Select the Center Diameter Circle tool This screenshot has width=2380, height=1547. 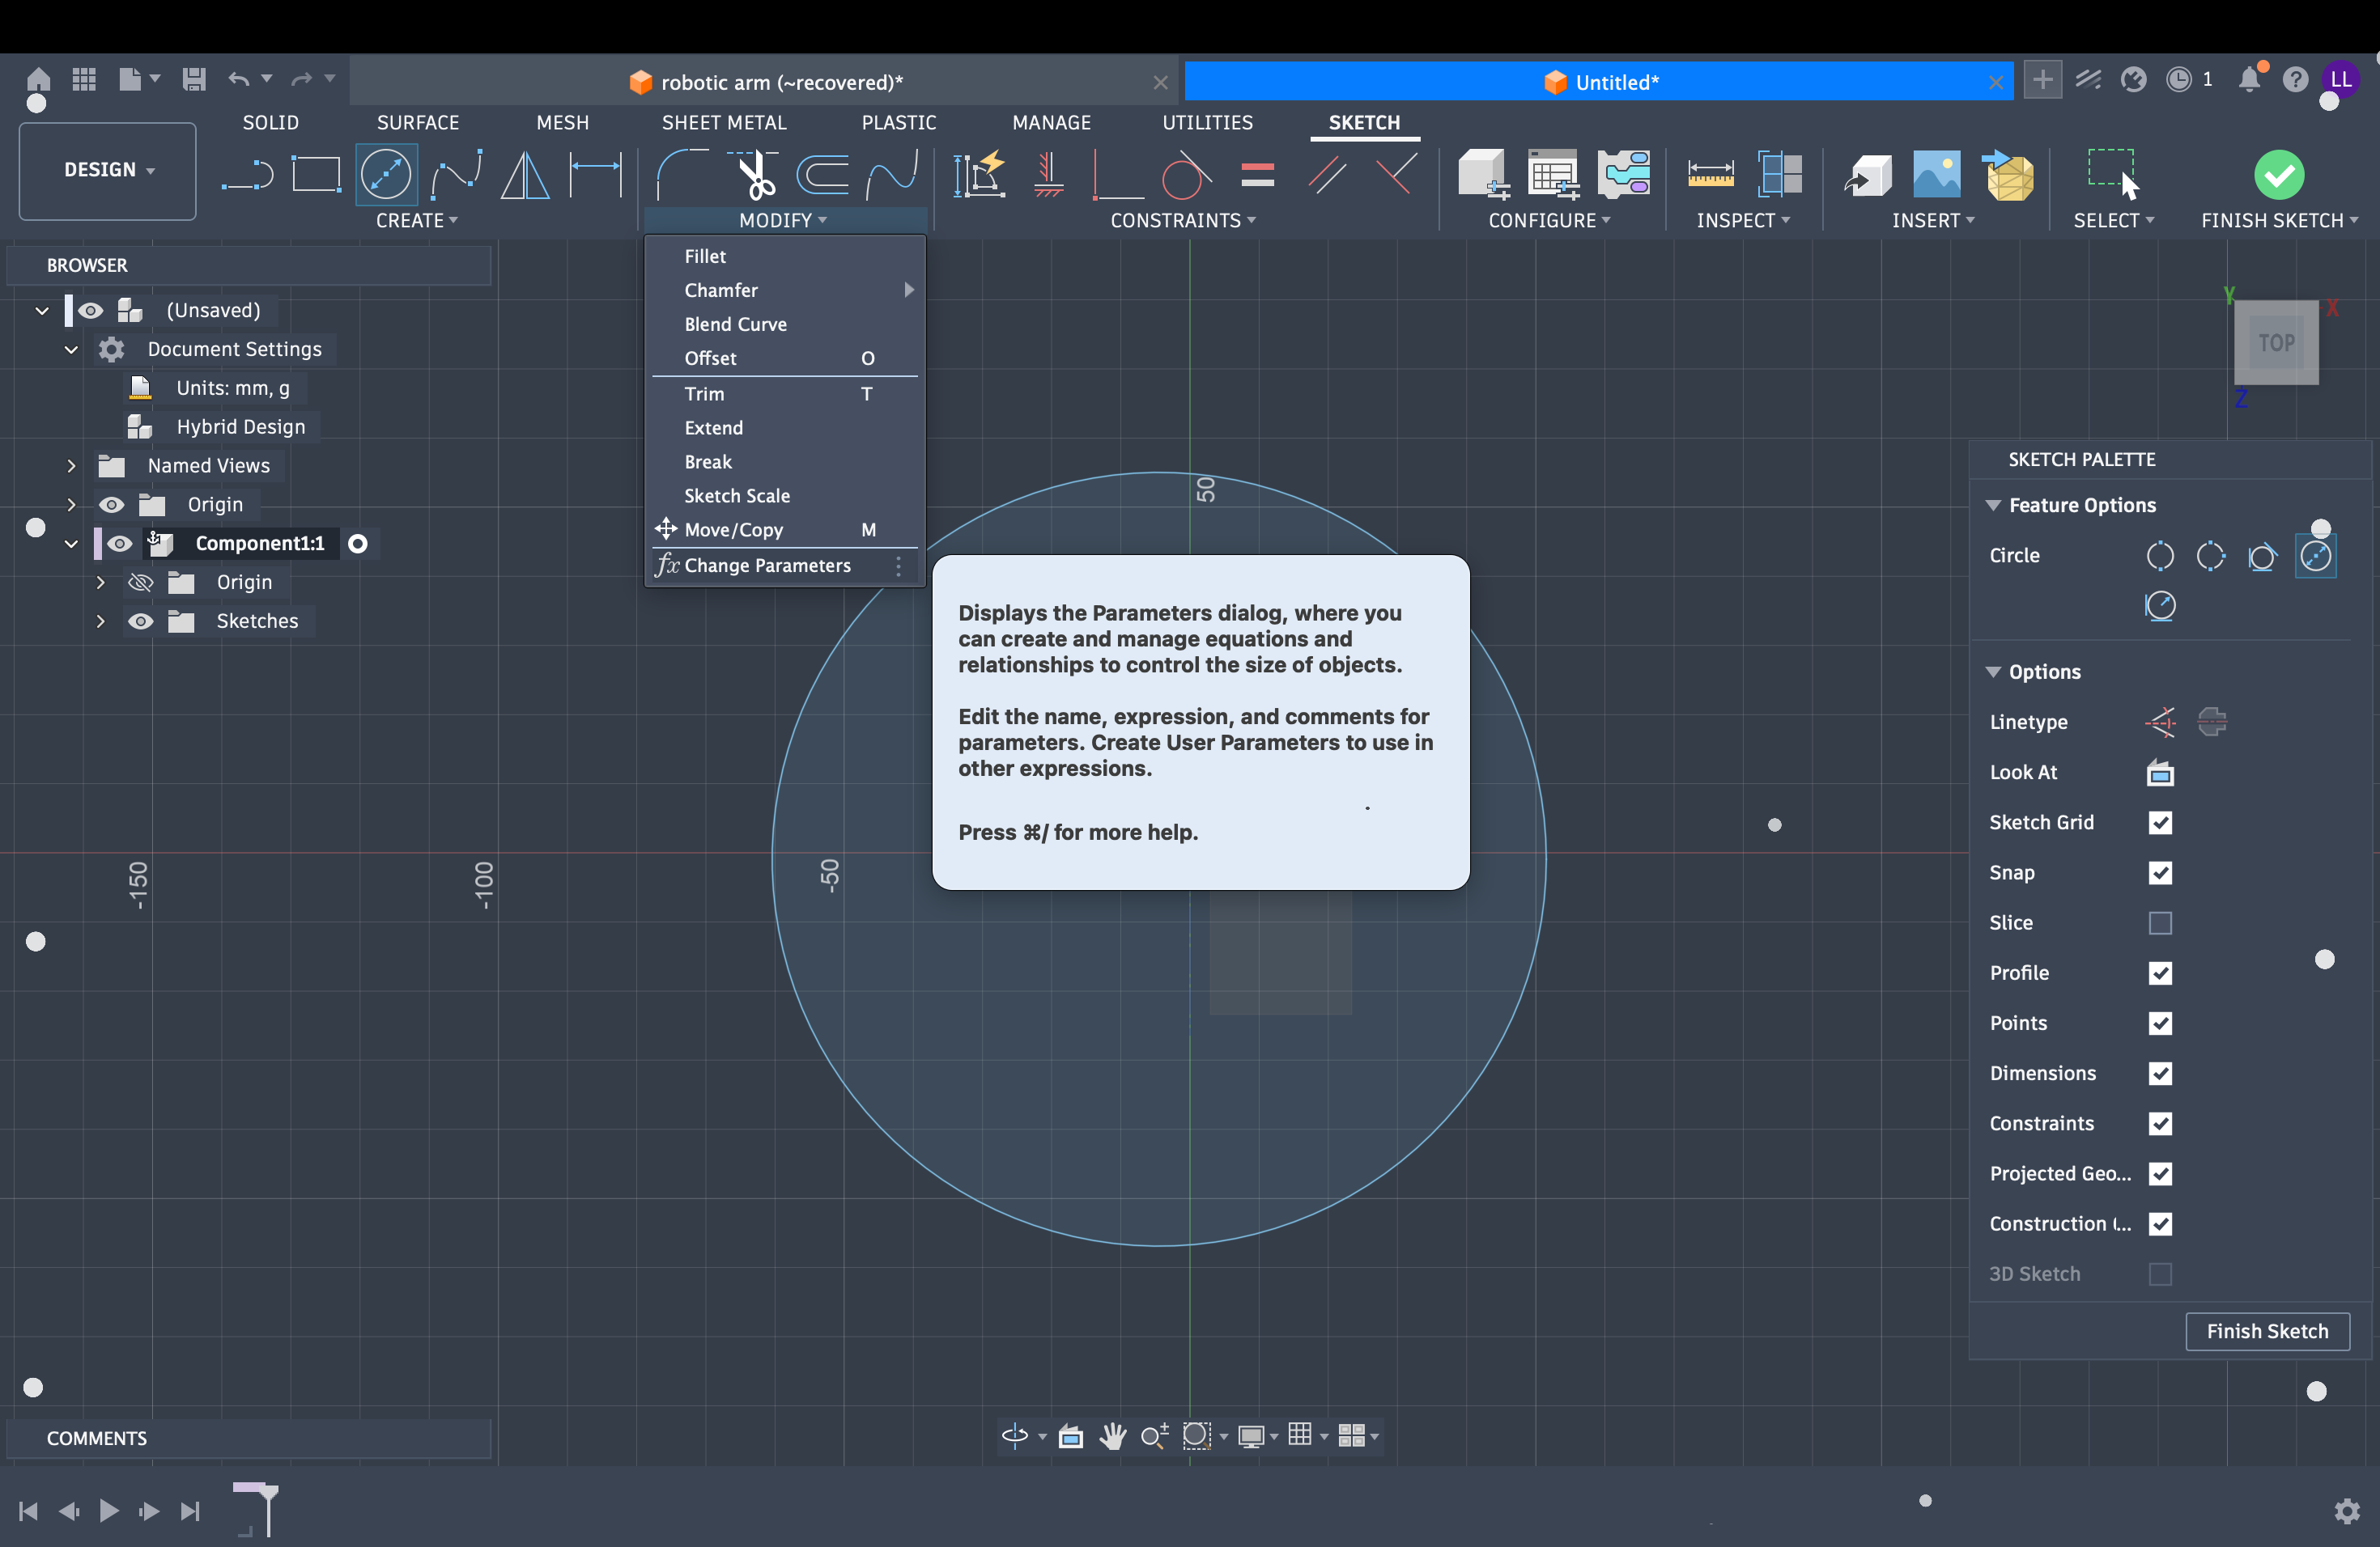[386, 175]
